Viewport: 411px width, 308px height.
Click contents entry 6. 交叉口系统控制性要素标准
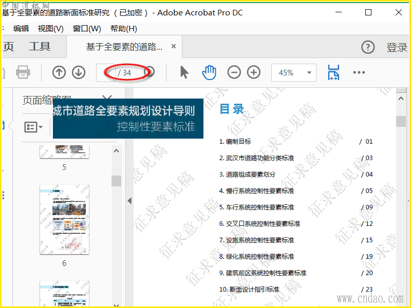coord(260,224)
